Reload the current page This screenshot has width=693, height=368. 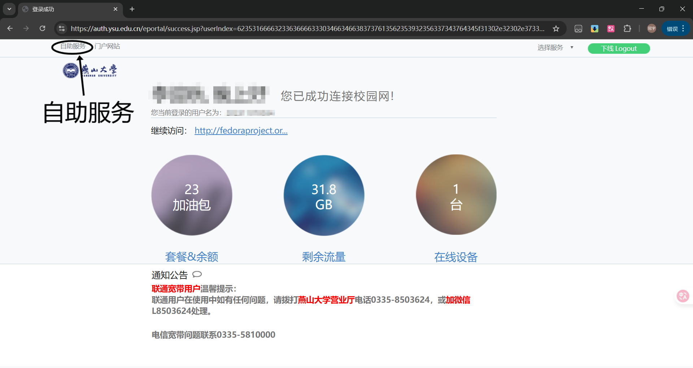tap(43, 29)
